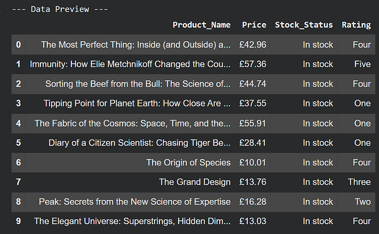This screenshot has height=234, width=379.
Task: Click the "Three" rating cell
Action: pyautogui.click(x=359, y=182)
